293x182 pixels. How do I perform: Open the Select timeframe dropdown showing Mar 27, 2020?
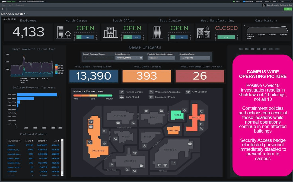194,58
